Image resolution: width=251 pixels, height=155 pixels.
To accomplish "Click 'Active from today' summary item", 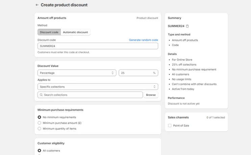I will tap(183, 89).
